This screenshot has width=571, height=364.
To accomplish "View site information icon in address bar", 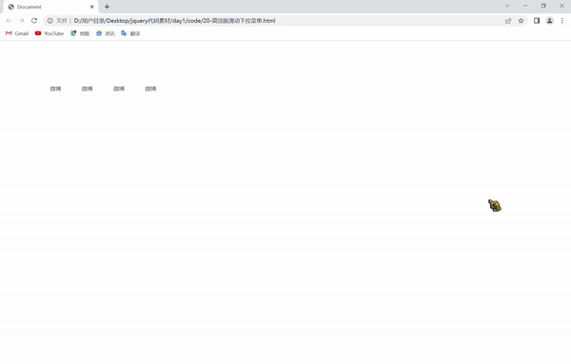I will tap(50, 21).
